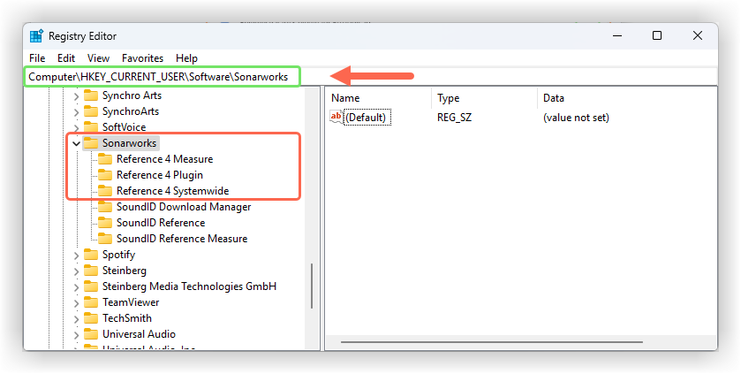Viewport: 741px width, 374px height.
Task: Select the Steinberg key label
Action: click(x=125, y=271)
